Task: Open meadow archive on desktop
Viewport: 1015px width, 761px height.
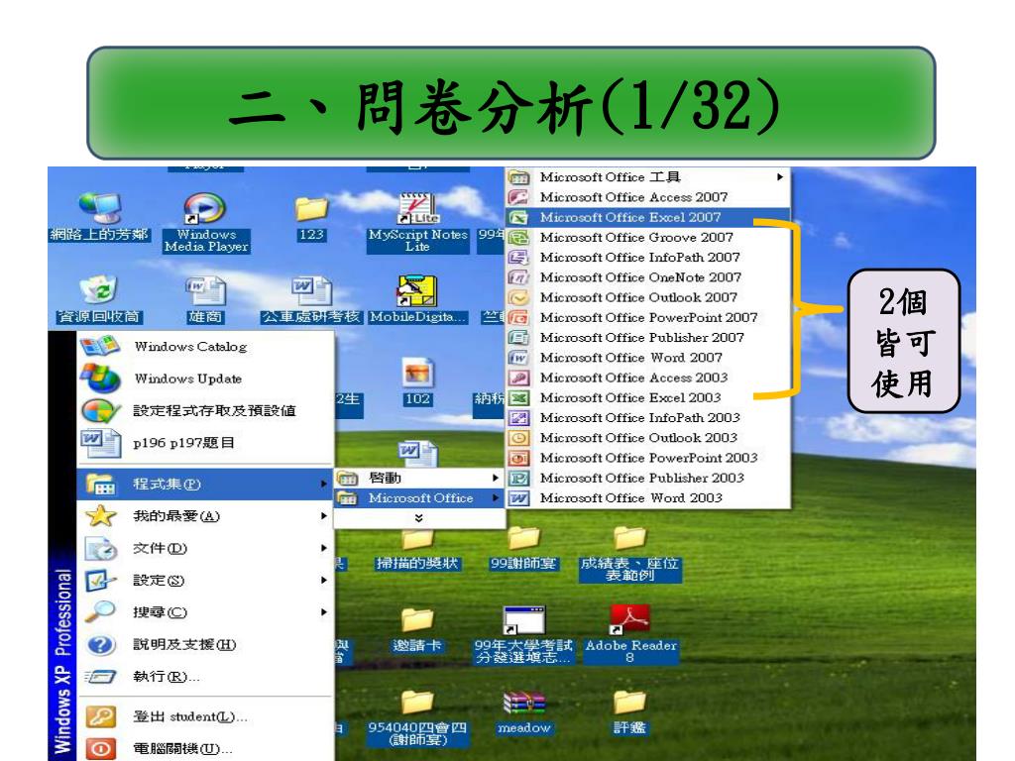Action: [x=524, y=711]
